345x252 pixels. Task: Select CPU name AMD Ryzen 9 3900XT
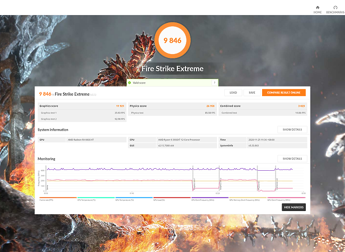[179, 140]
